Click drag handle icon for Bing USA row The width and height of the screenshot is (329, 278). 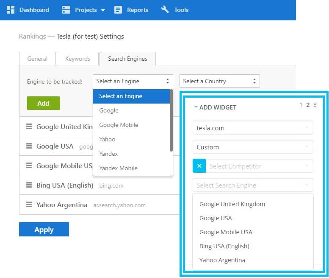pos(29,185)
